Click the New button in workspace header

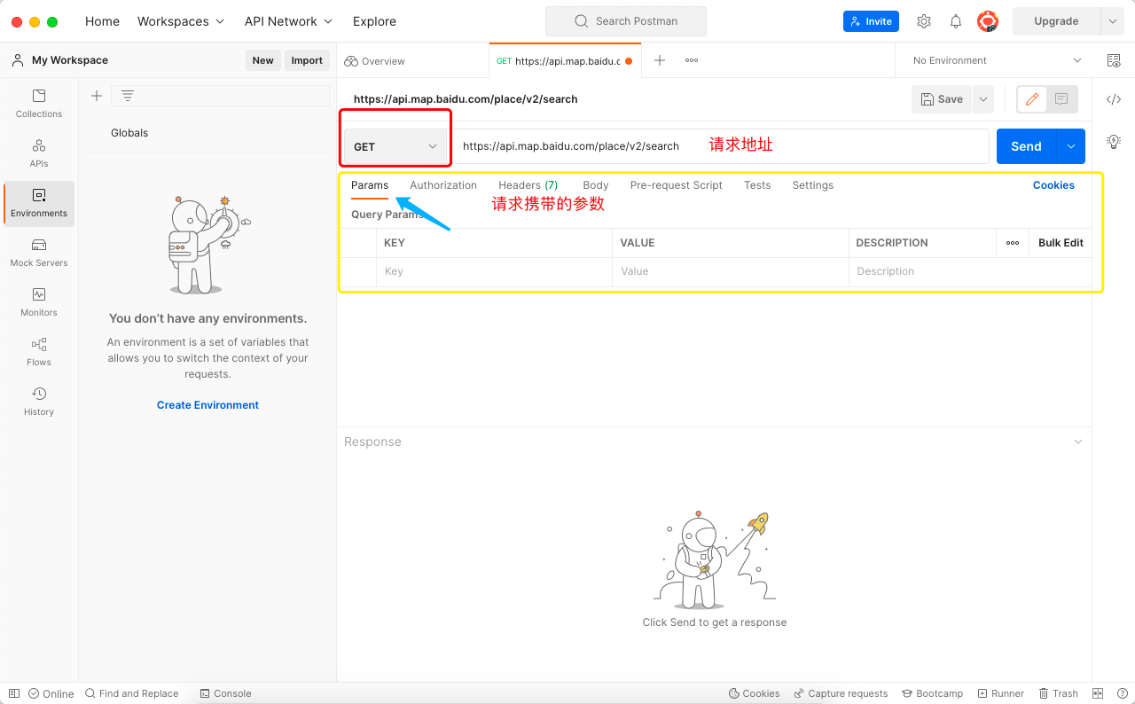[263, 60]
